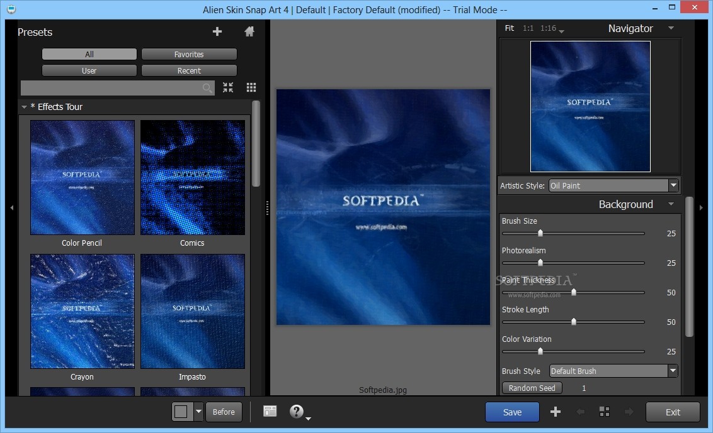The height and width of the screenshot is (433, 713).
Task: Click the Stroke Length value 50
Action: [671, 322]
